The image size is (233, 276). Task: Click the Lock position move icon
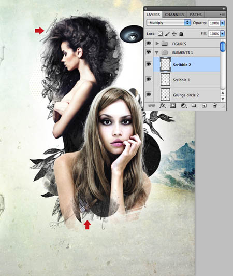(174, 34)
